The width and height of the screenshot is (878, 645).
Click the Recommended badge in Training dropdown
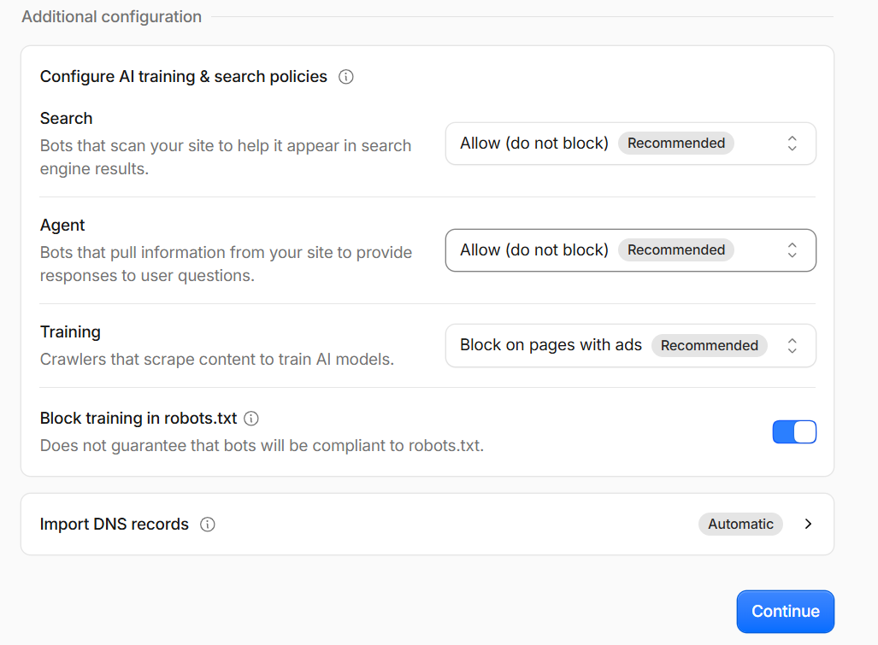pyautogui.click(x=709, y=346)
